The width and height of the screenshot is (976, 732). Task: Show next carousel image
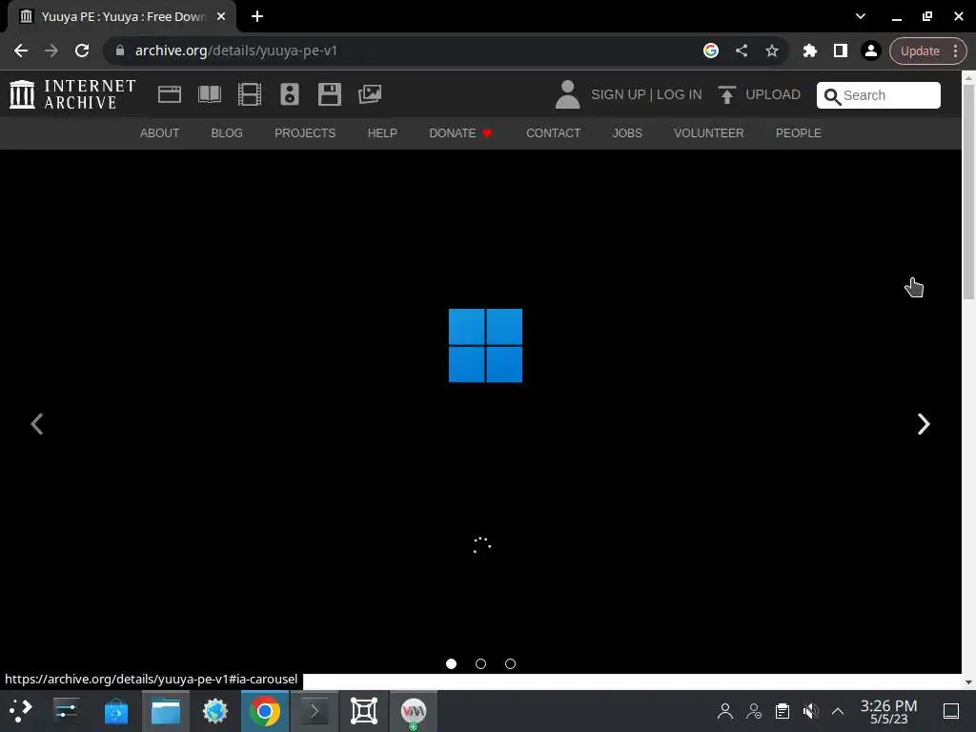[x=924, y=424]
